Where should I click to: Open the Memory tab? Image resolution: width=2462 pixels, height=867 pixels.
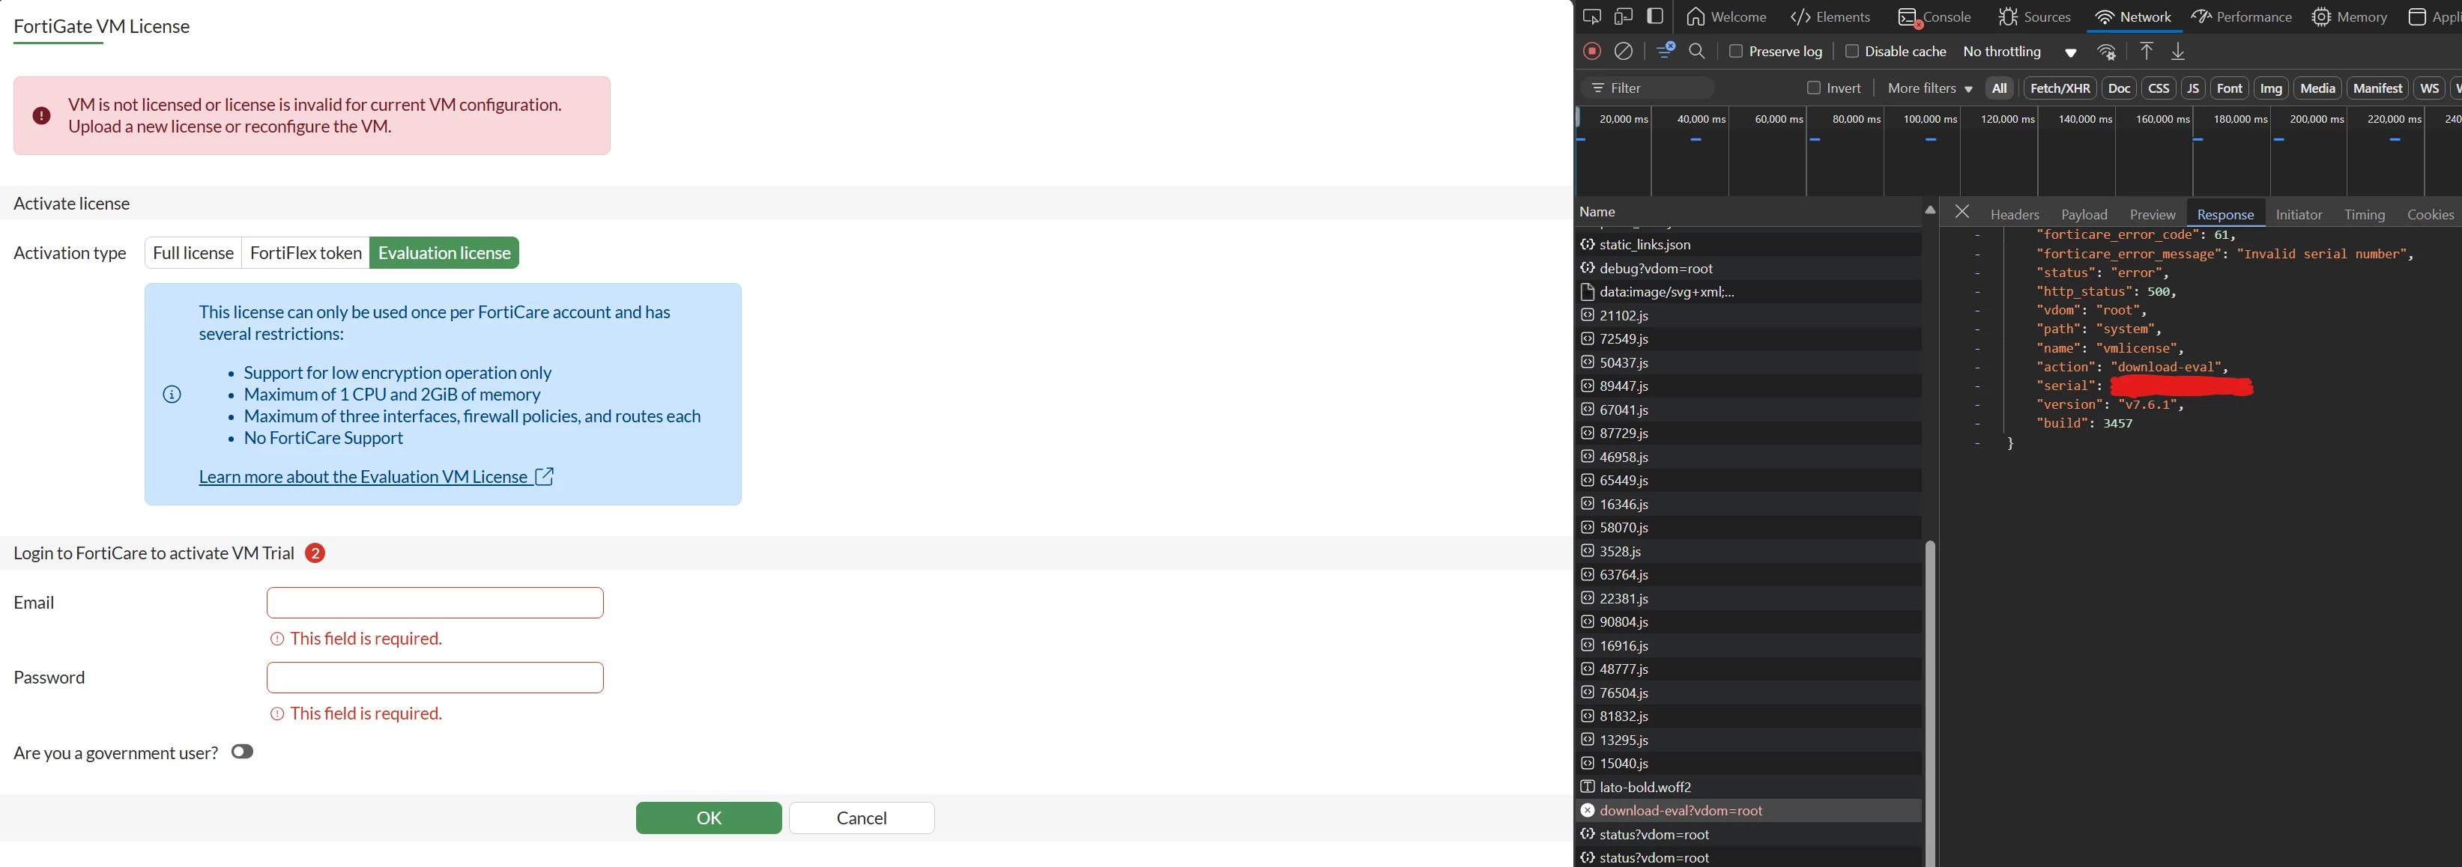[x=2349, y=16]
